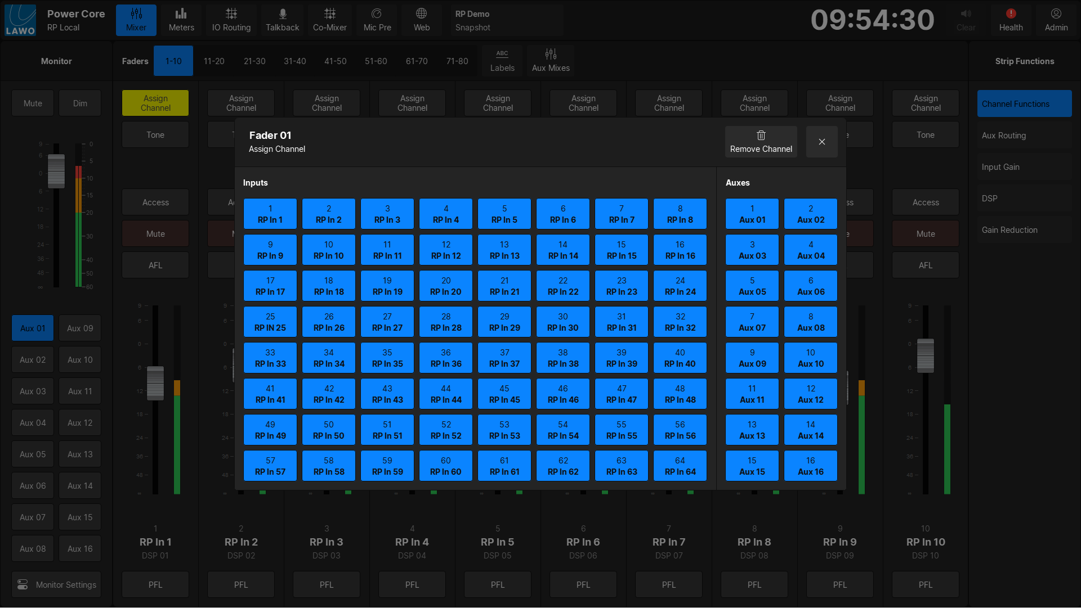Viewport: 1081px width, 608px height.
Task: Open the Co-Mixer page
Action: click(329, 20)
